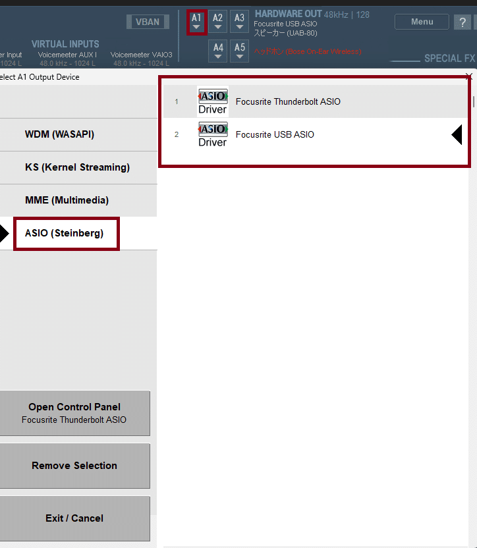Click Remove Selection button
Image resolution: width=477 pixels, height=548 pixels.
74,466
